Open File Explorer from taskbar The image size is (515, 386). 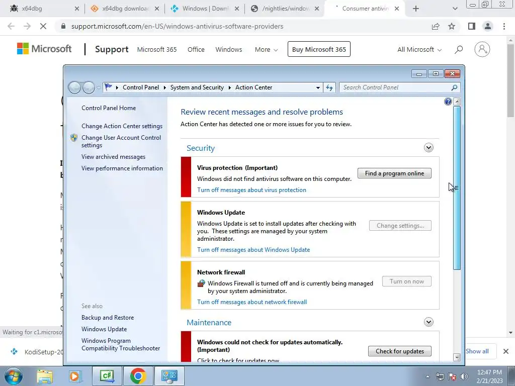click(x=45, y=376)
